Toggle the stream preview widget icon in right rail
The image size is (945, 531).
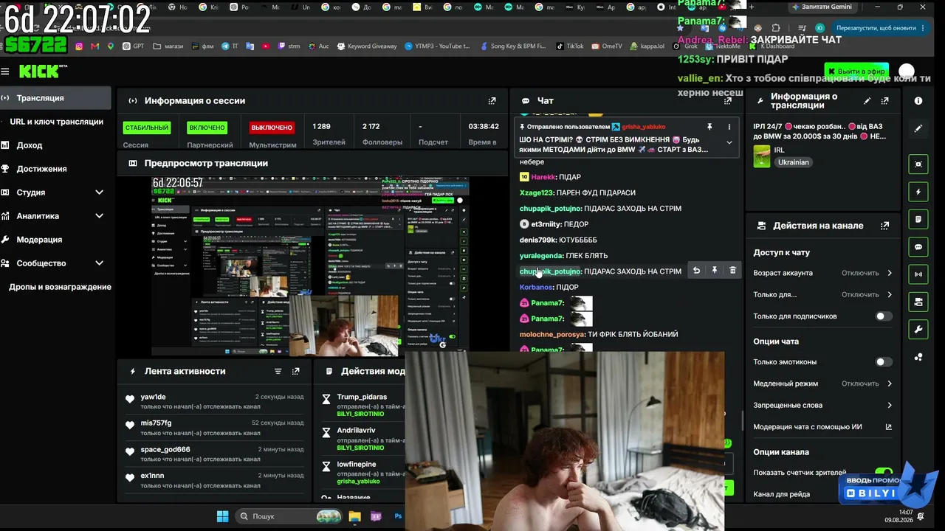point(918,164)
